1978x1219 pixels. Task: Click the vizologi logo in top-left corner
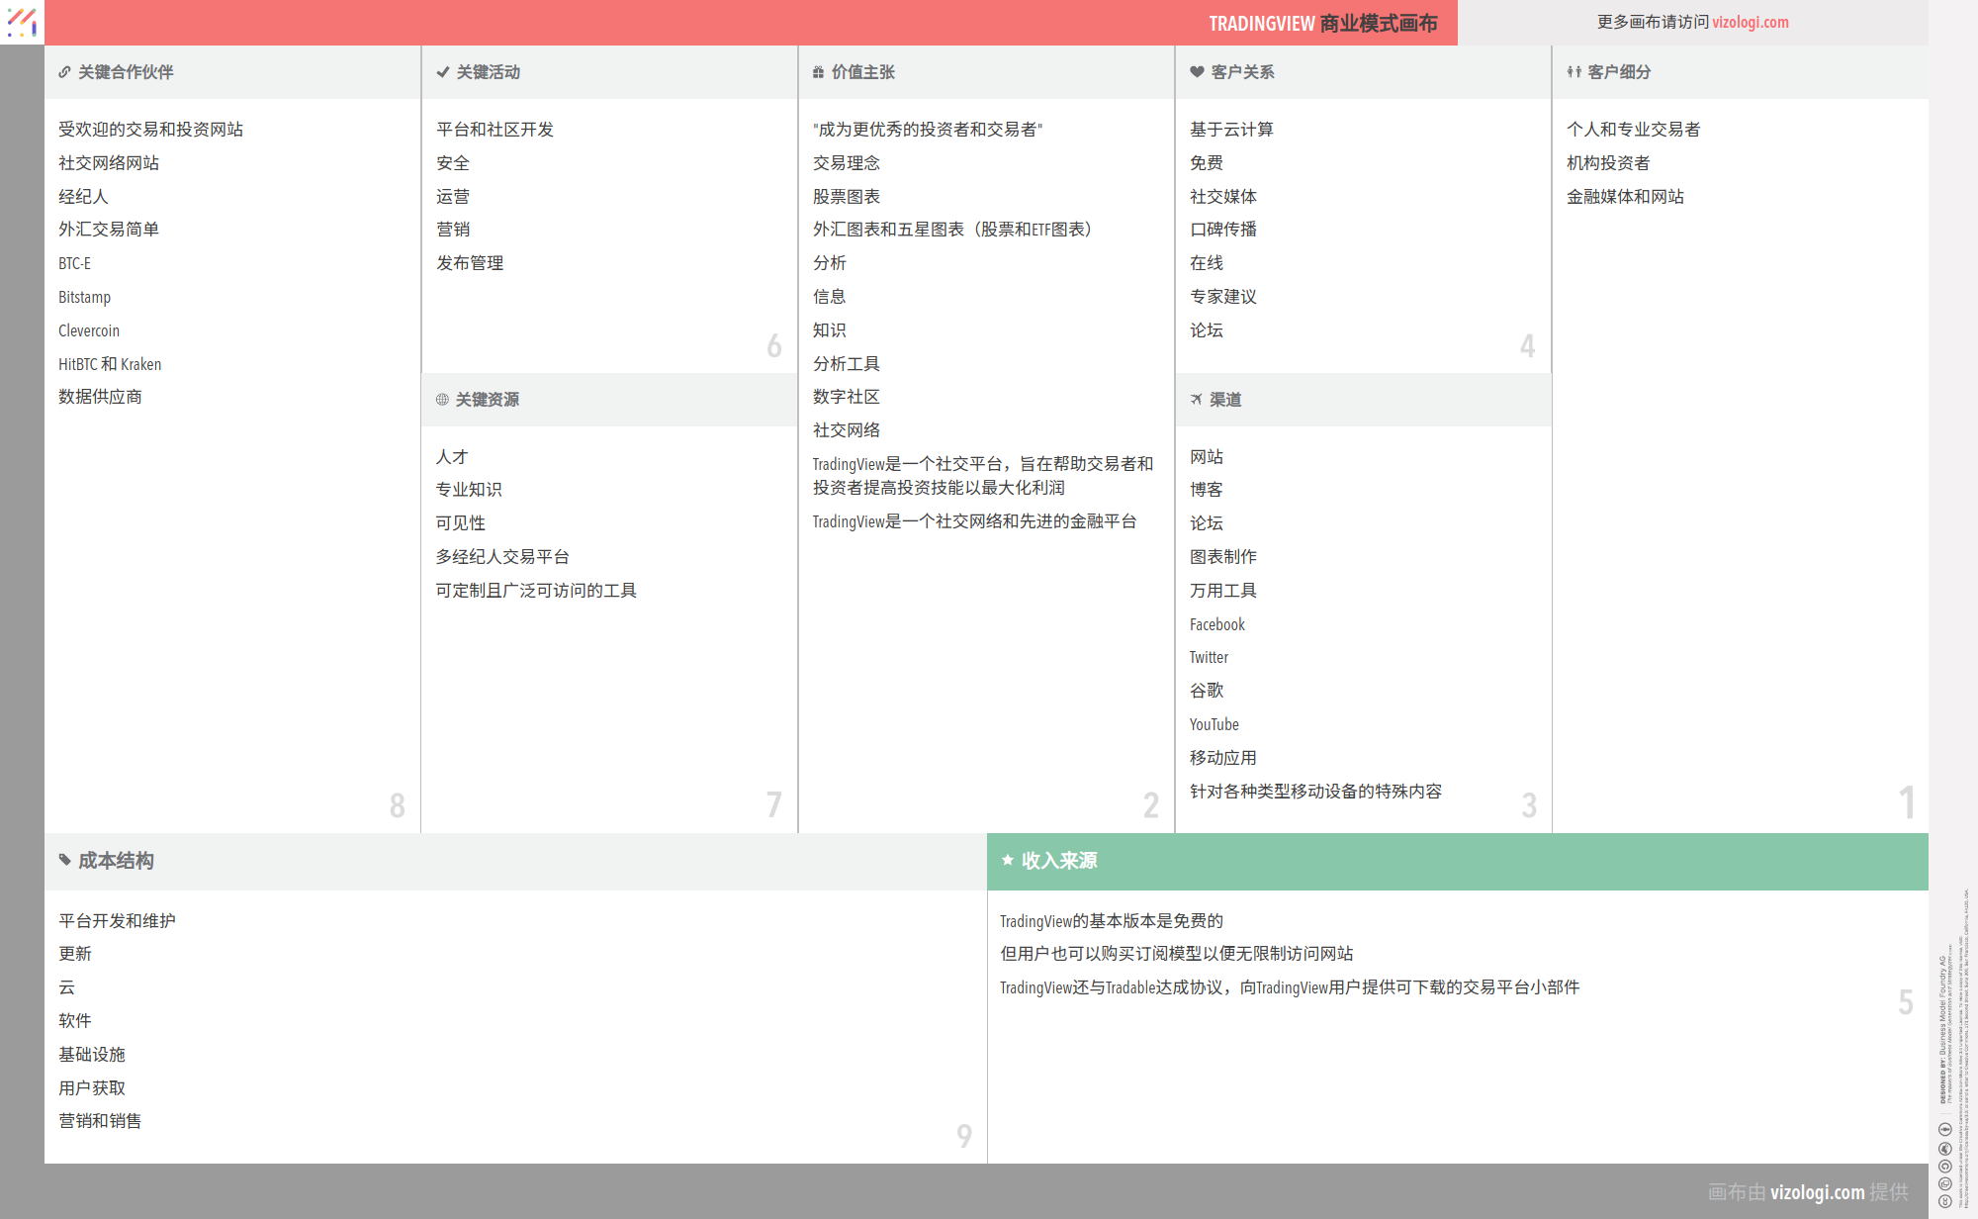pos(21,22)
